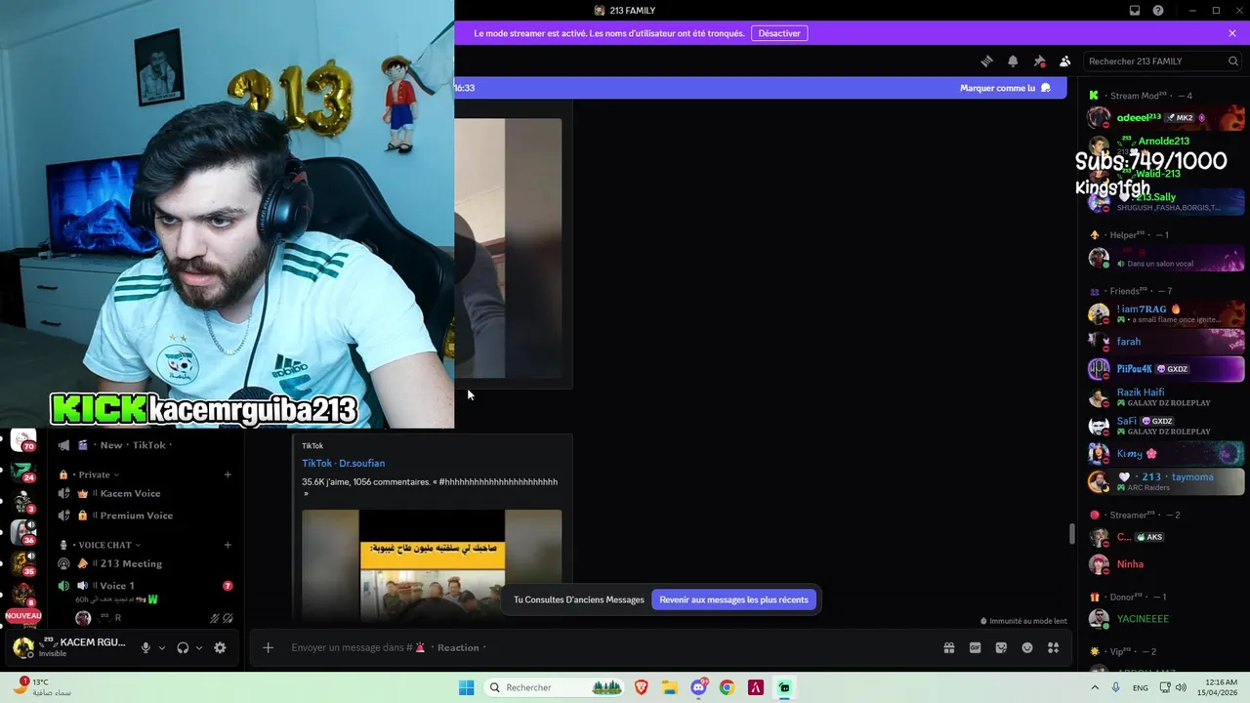Open the sticker picker
The width and height of the screenshot is (1250, 703).
1001,647
